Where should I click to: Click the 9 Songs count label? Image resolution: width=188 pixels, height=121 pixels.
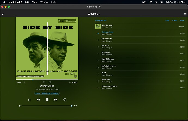(x=181, y=27)
